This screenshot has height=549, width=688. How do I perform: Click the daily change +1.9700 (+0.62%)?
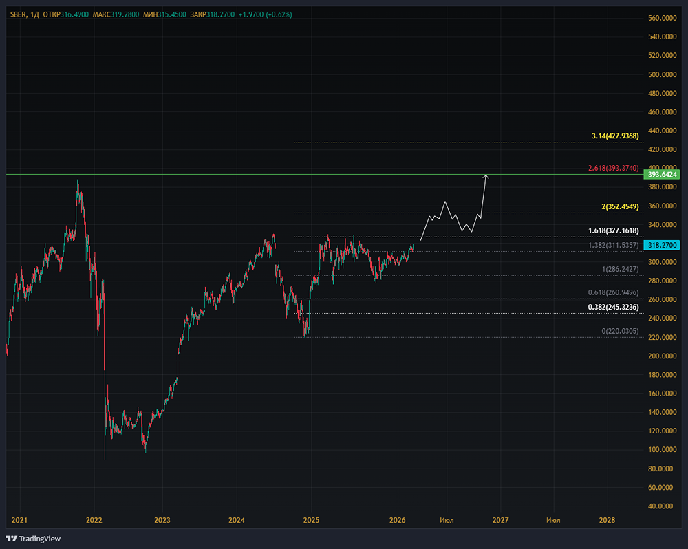265,14
